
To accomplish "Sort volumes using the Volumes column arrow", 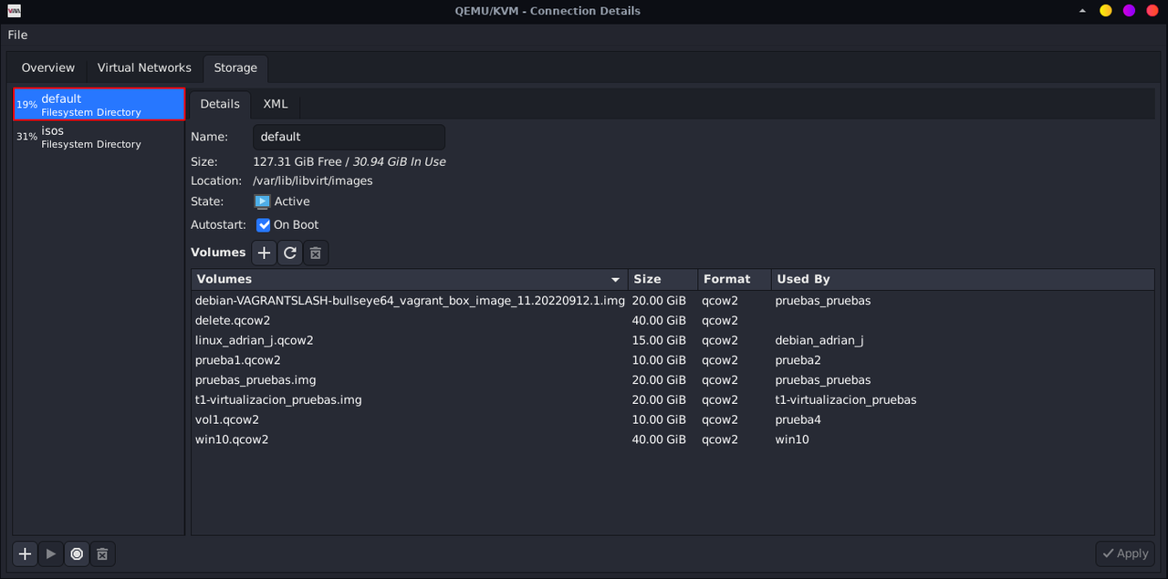I will (616, 279).
